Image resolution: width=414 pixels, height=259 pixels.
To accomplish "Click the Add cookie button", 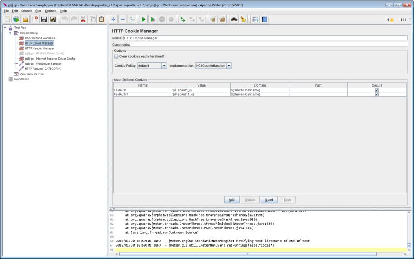I will (x=231, y=200).
